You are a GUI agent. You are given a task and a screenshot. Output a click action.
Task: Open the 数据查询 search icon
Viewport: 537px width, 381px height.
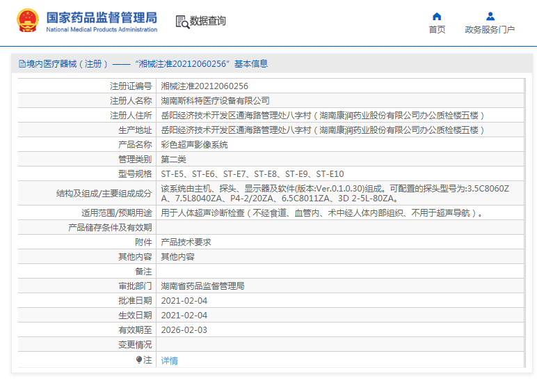point(182,22)
